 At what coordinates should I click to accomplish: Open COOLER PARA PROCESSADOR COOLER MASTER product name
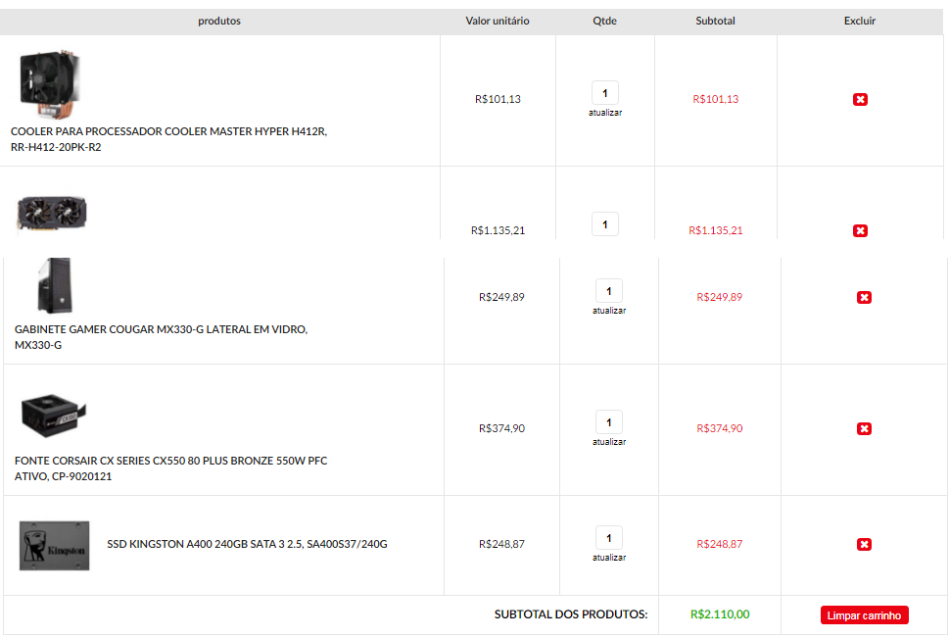[168, 139]
